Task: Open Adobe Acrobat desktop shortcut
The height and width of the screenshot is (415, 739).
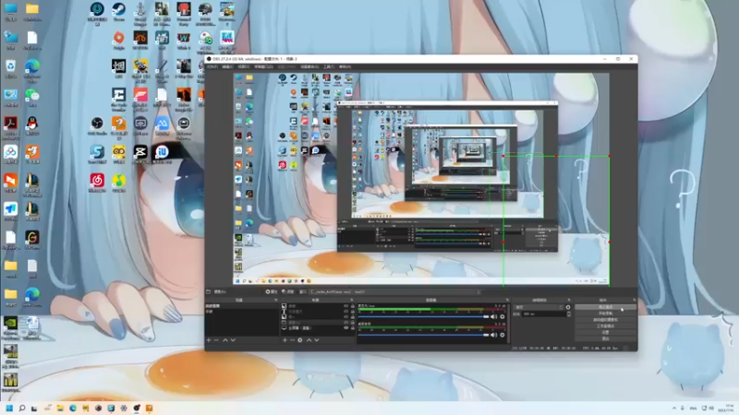Action: (10, 127)
